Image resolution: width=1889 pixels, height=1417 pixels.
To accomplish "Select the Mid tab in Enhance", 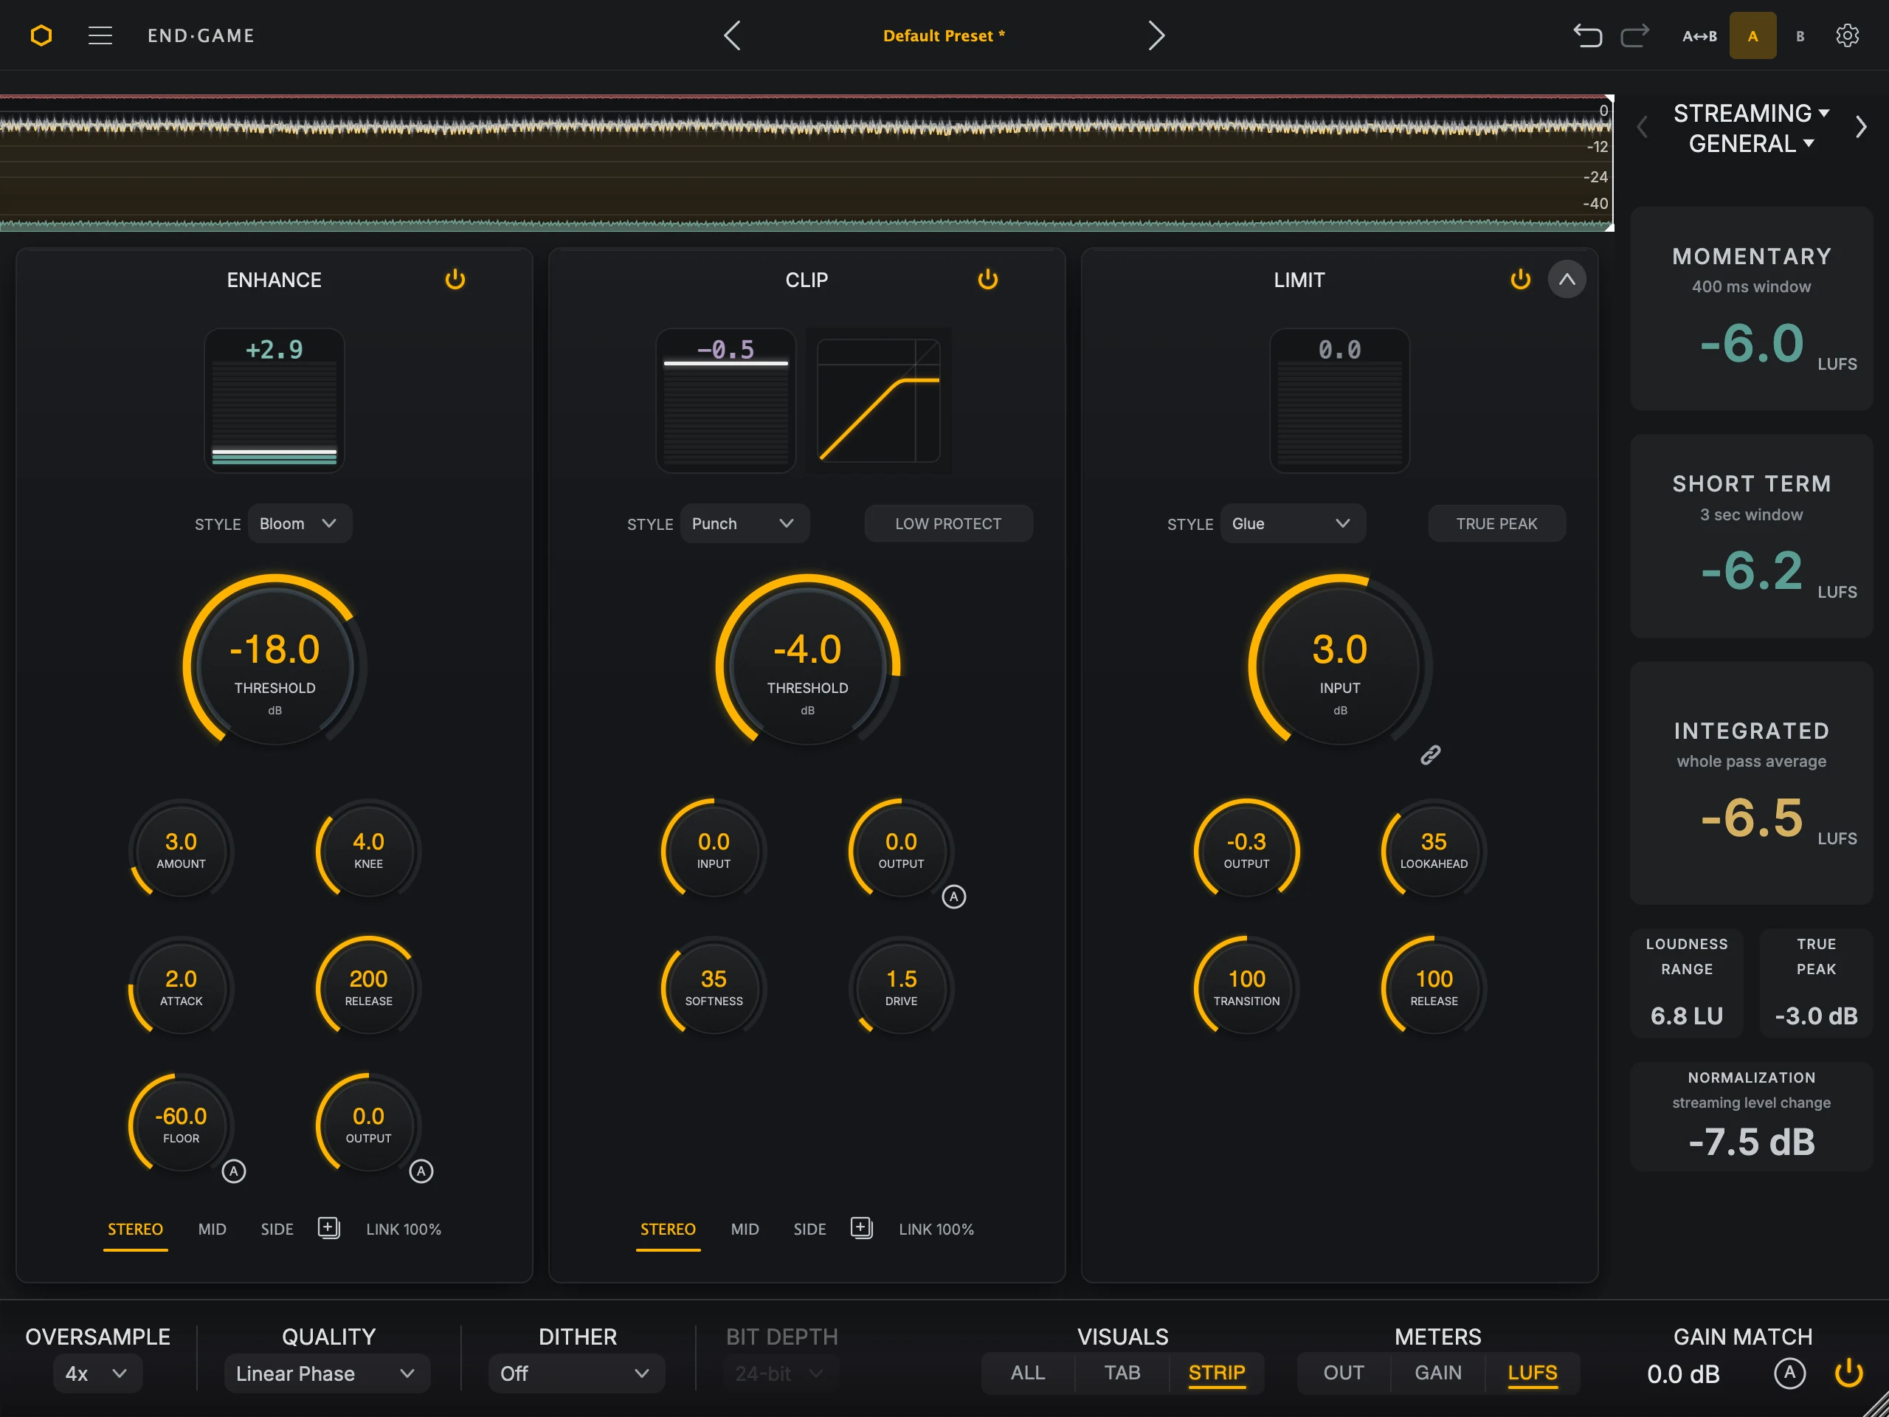I will (x=212, y=1229).
